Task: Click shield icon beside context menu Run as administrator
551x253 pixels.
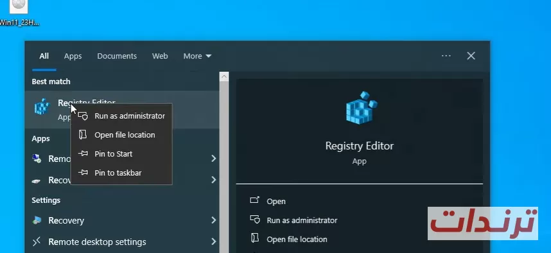Action: (x=83, y=116)
